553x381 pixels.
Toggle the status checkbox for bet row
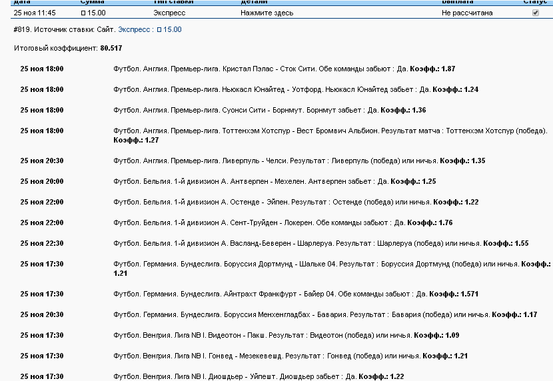[536, 13]
